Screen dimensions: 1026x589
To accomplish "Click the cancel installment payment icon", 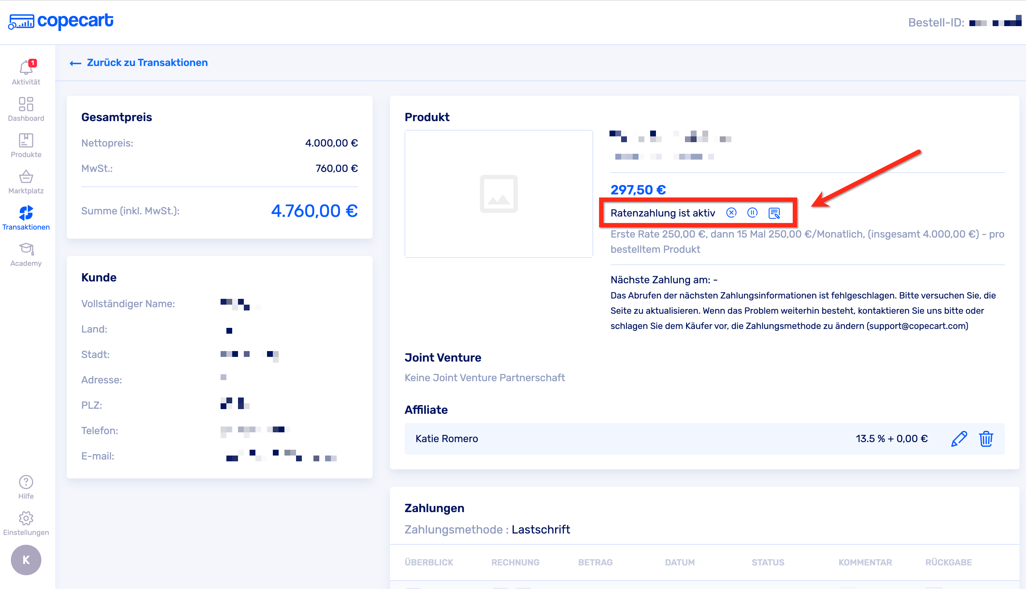I will point(731,213).
